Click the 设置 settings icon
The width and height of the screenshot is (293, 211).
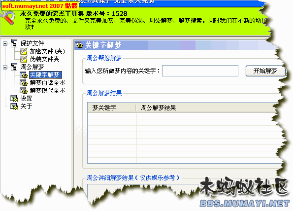[x=14, y=99]
